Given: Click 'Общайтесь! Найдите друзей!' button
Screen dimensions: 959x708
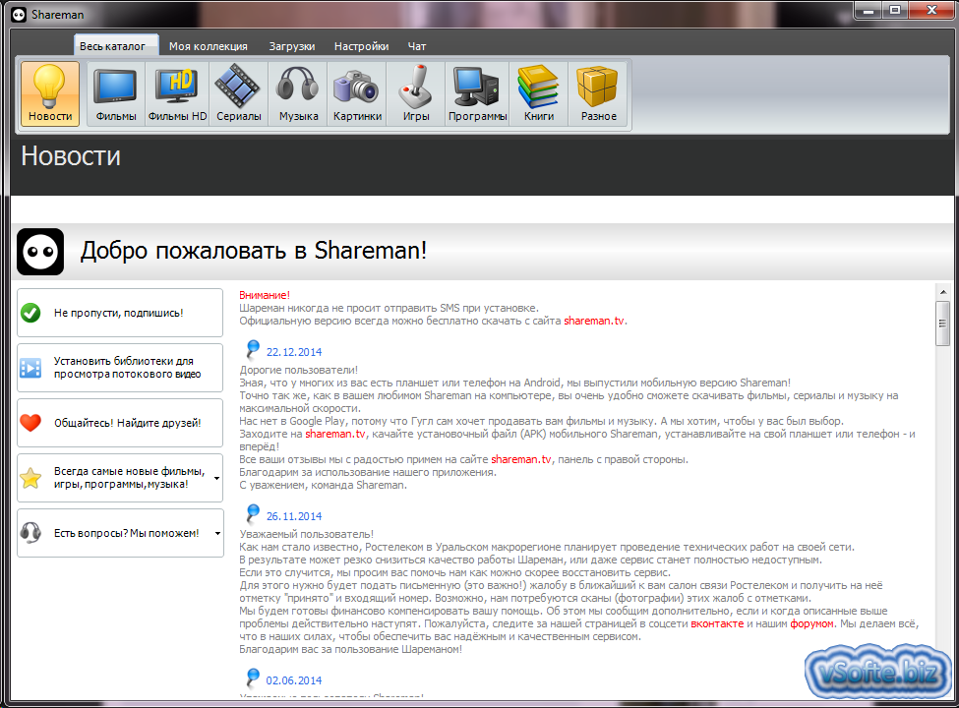Looking at the screenshot, I should [x=120, y=423].
